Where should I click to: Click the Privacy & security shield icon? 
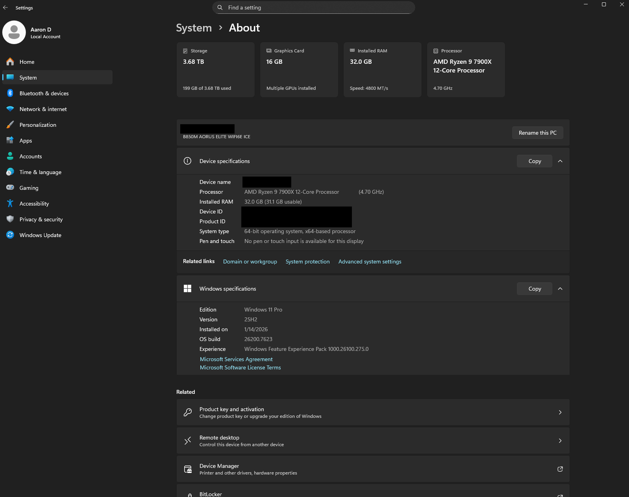click(x=10, y=220)
